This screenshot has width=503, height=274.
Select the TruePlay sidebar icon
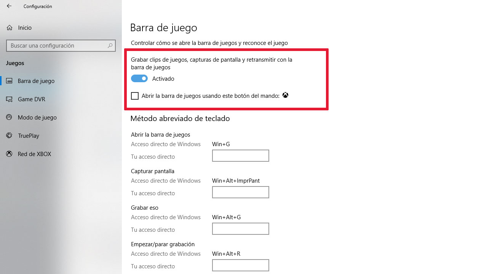(10, 136)
